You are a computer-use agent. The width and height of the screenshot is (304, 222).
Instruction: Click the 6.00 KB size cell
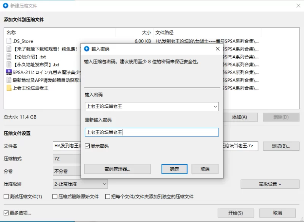pyautogui.click(x=143, y=41)
